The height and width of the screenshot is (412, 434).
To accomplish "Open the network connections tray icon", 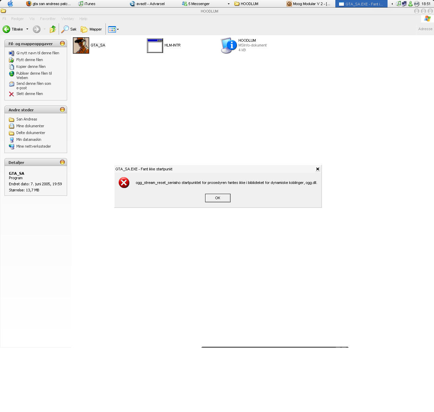I will click(404, 4).
